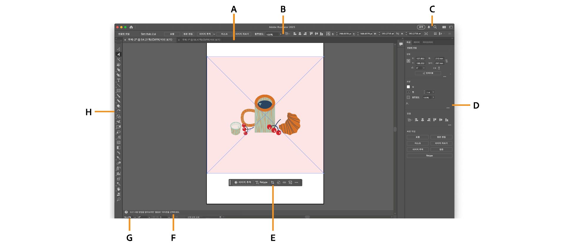Click the vertical scrollbar thumb beside the canvas

(395, 129)
